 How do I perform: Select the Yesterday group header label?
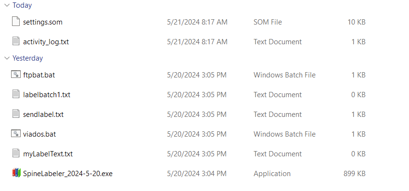27,58
